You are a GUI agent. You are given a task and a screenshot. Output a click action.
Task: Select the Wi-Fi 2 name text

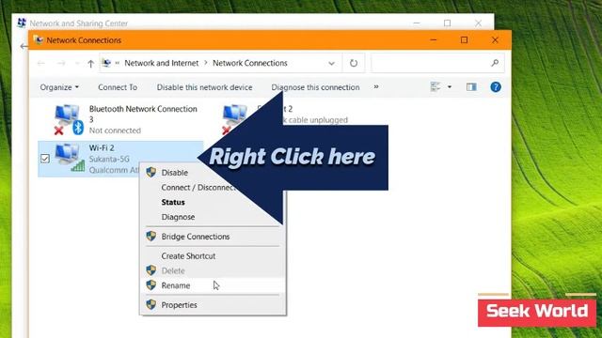pos(102,148)
